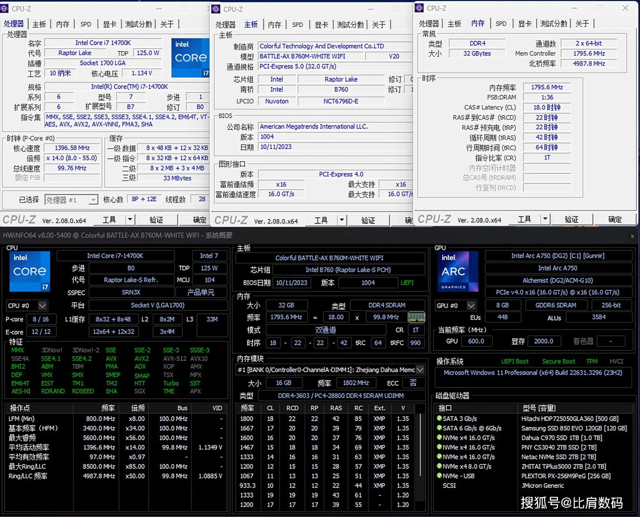Open the 处理器 #1 selection dropdown
This screenshot has height=517, width=640.
pyautogui.click(x=93, y=200)
